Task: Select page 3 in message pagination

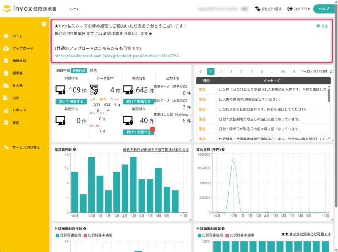Action: click(231, 72)
